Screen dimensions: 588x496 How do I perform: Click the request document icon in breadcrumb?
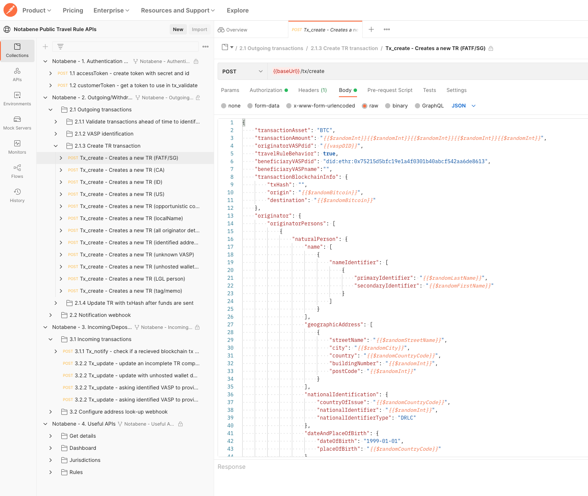[x=225, y=47]
